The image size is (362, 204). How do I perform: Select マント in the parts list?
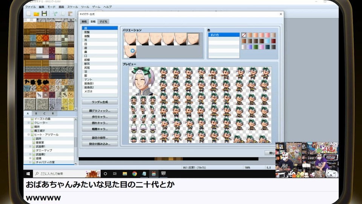pos(100,79)
